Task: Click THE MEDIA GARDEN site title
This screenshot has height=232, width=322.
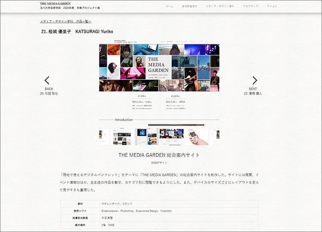Action: click(x=55, y=3)
